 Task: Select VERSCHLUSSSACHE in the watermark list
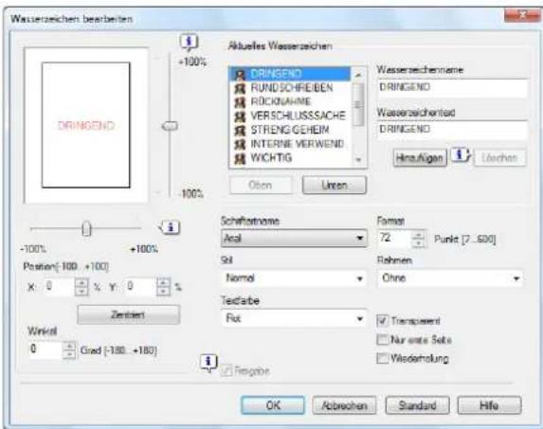click(x=290, y=116)
